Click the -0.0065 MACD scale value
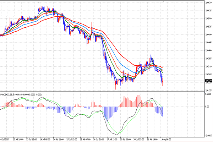The width and height of the screenshot is (213, 142). pos(208,136)
